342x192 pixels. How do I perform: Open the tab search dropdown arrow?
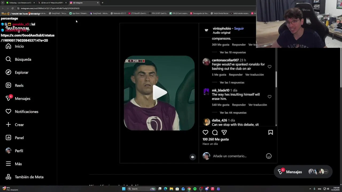click(2, 3)
